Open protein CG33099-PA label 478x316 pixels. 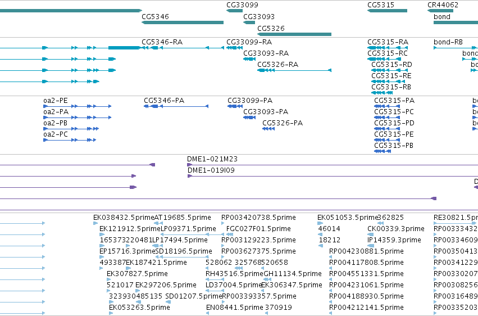[x=250, y=100]
